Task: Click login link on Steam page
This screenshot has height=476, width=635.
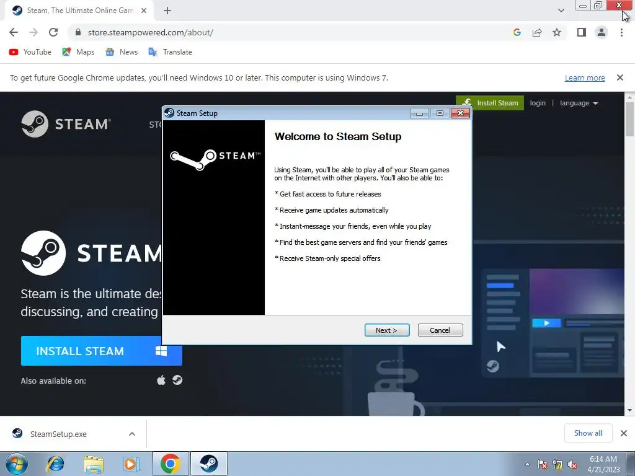Action: click(538, 103)
